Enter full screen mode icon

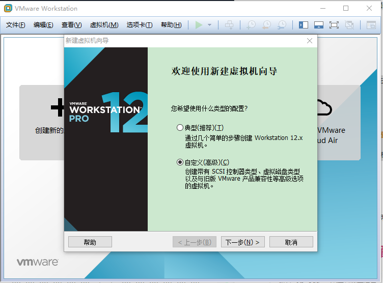click(334, 25)
